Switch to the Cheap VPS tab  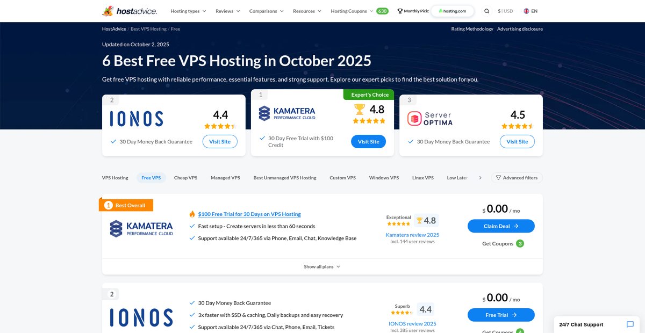point(185,178)
